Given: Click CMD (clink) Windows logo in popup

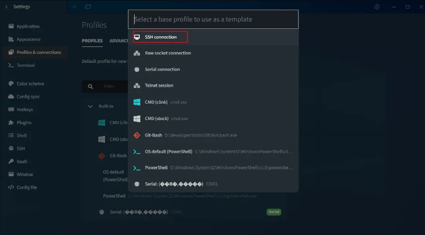Looking at the screenshot, I should pyautogui.click(x=137, y=102).
